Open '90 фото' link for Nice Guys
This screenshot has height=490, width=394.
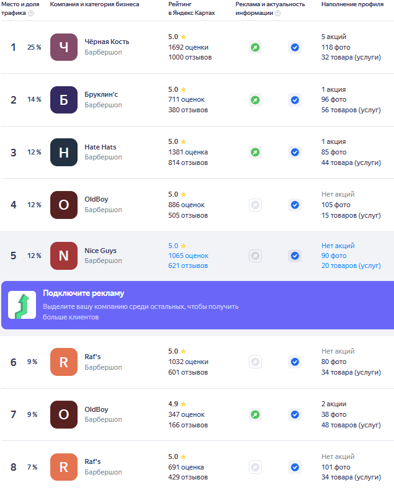(334, 256)
